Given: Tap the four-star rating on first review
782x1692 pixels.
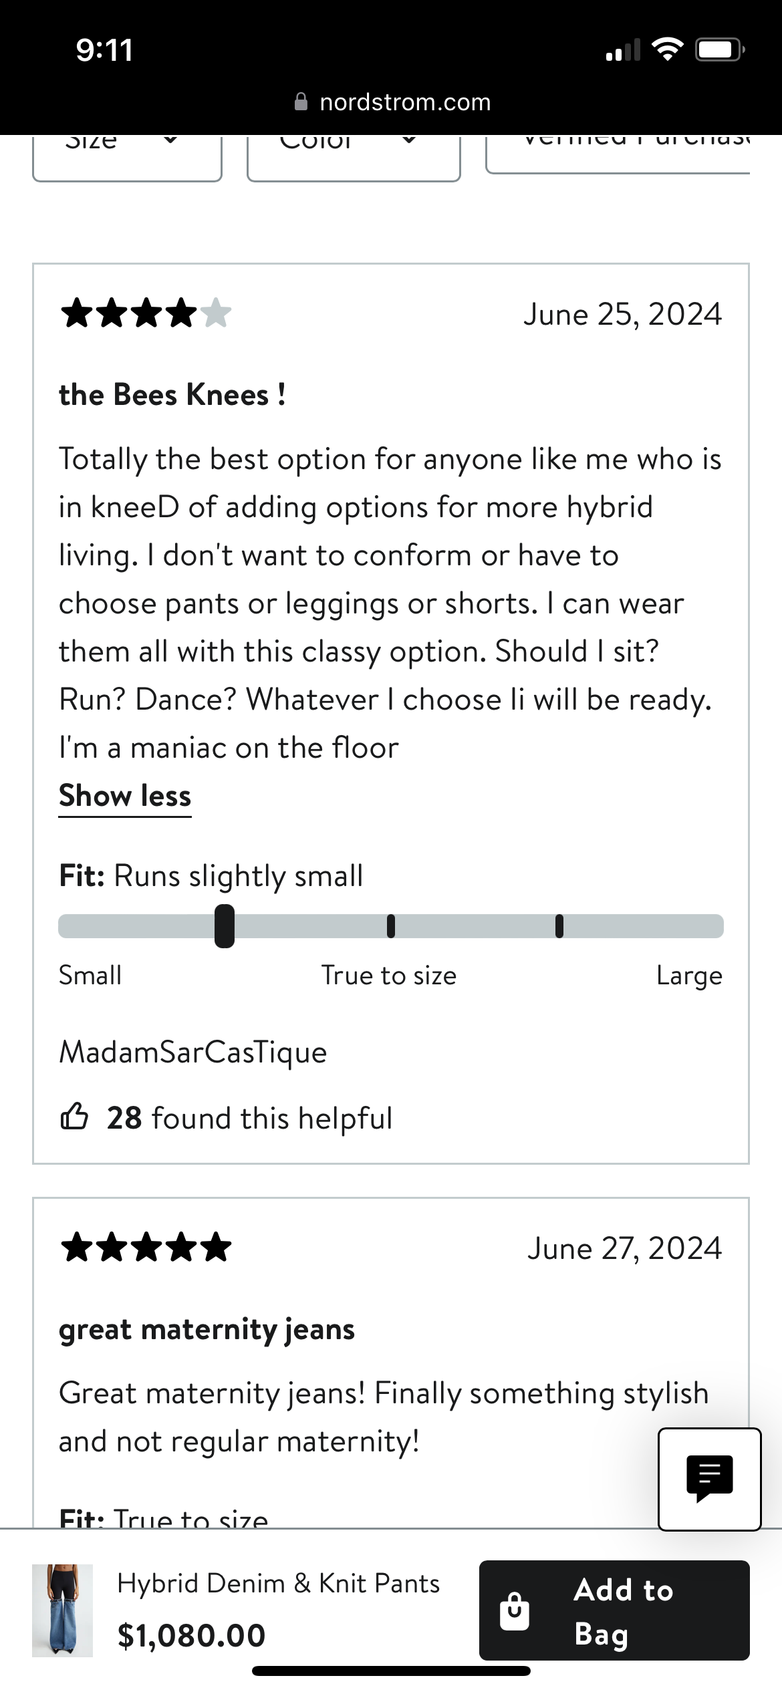Looking at the screenshot, I should (x=146, y=313).
